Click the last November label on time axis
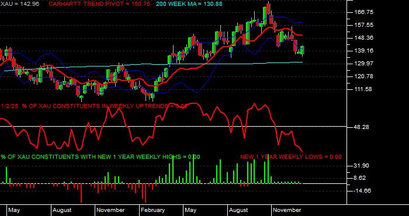 pos(287,210)
